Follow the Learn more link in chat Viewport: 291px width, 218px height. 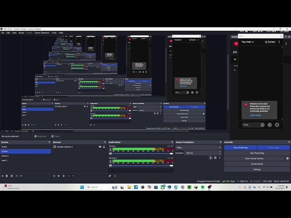click(256, 115)
